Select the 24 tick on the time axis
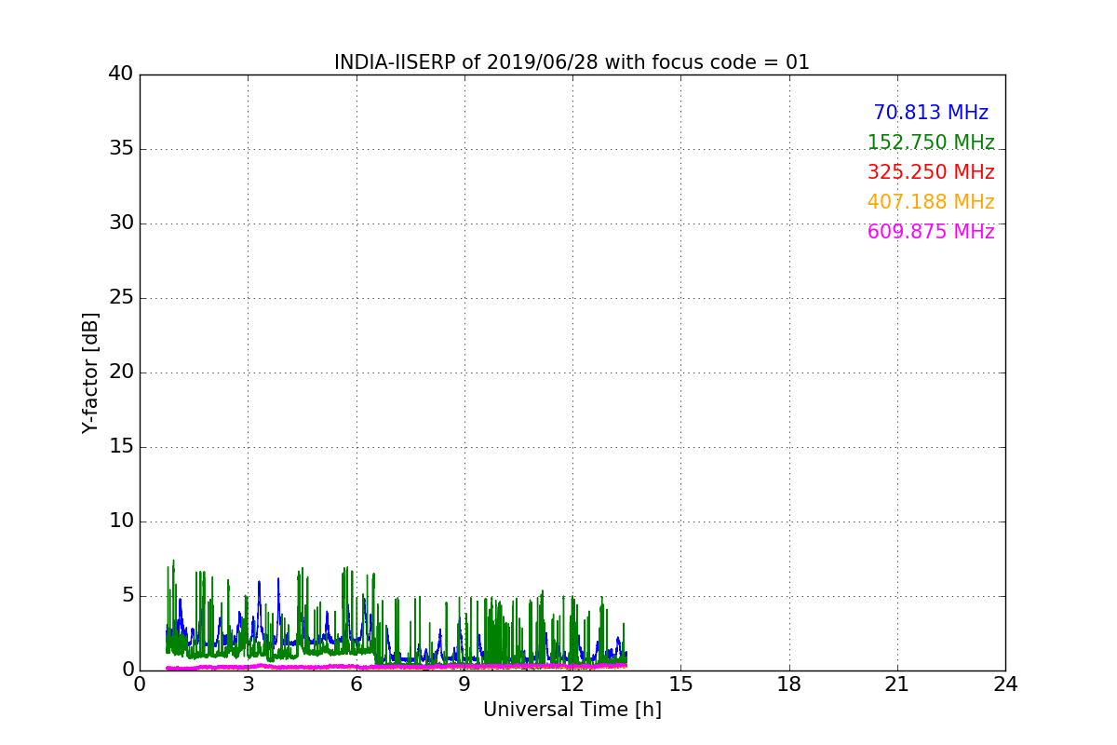Image resolution: width=1117 pixels, height=745 pixels. point(1005,684)
